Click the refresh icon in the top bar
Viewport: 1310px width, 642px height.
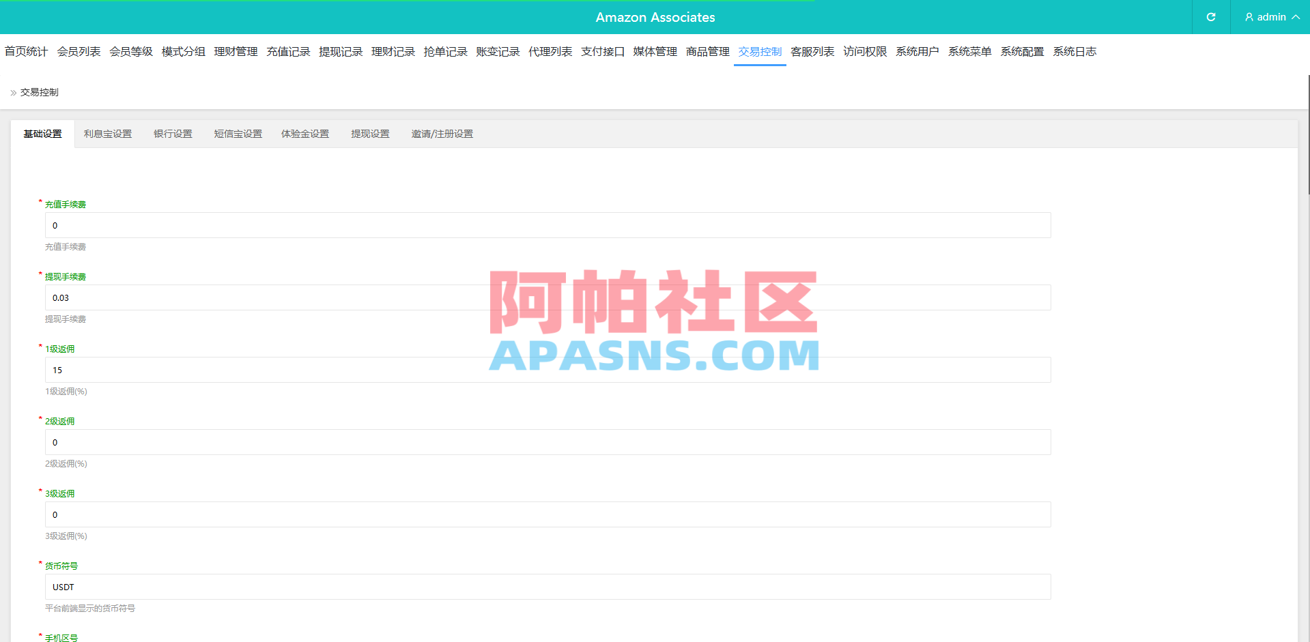click(1210, 17)
